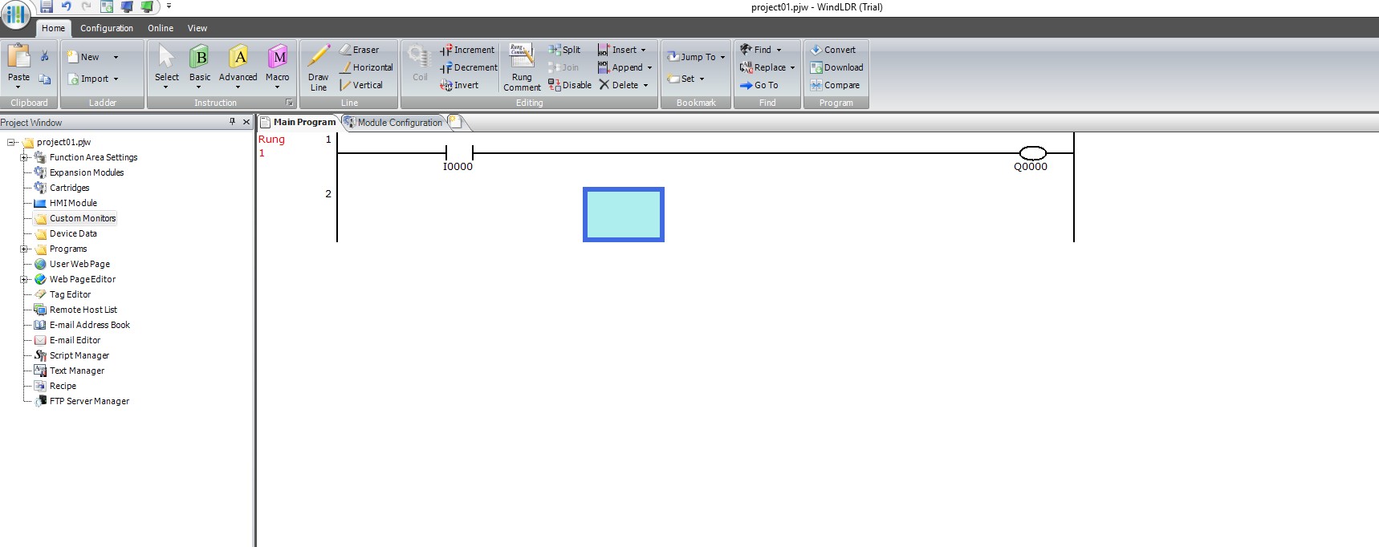Switch to the Online ribbon tab
The image size is (1379, 547).
[161, 28]
